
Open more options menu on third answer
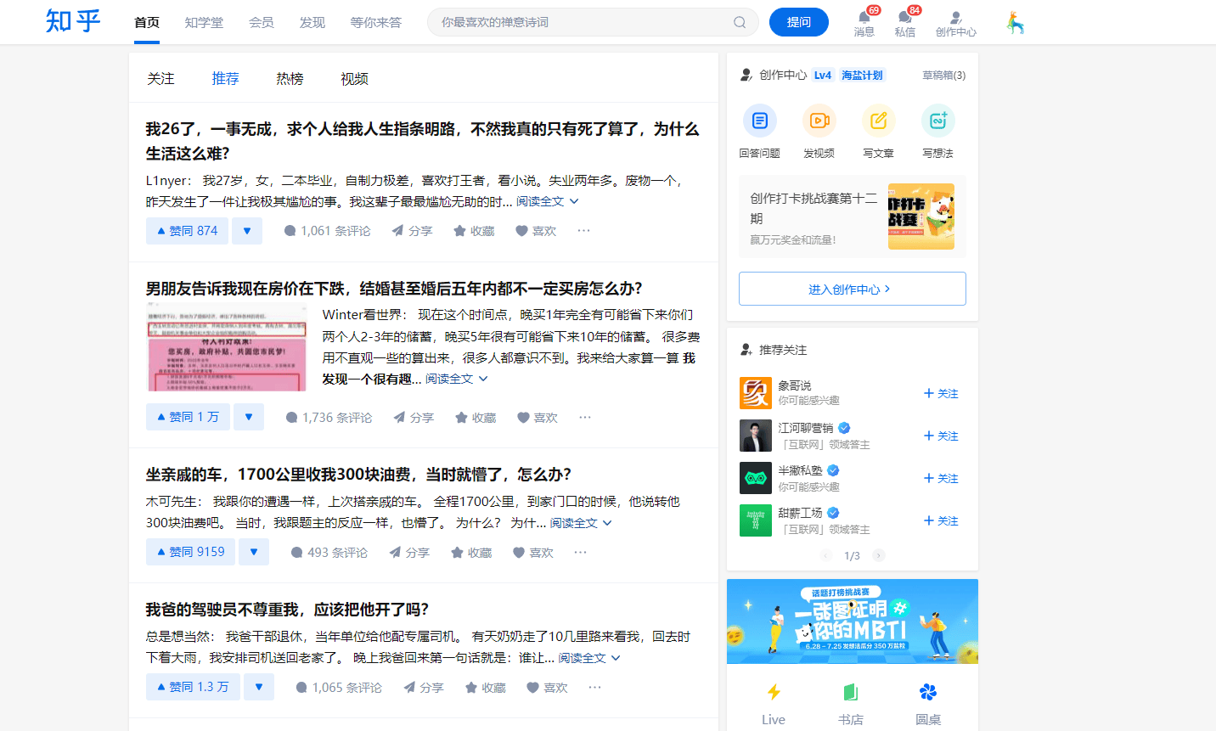coord(580,552)
